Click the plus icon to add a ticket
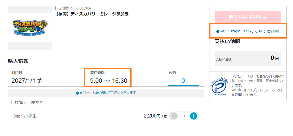The height and width of the screenshot is (136, 293). 194,116
